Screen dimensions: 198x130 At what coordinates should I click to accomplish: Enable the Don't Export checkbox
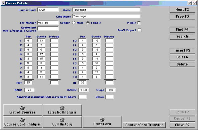139,30
